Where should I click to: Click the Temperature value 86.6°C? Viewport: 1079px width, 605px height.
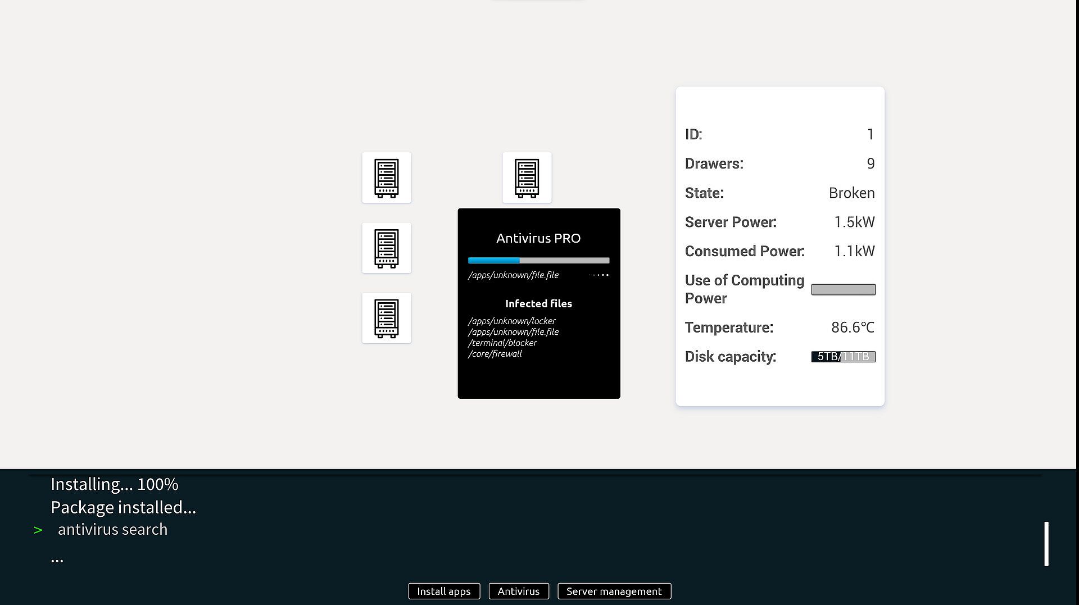pos(853,327)
